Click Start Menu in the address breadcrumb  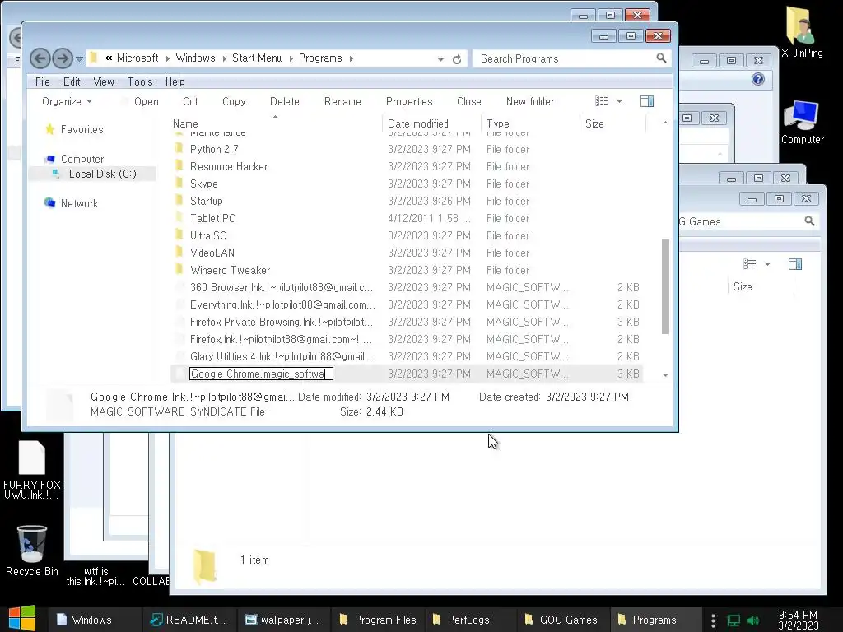click(x=257, y=58)
